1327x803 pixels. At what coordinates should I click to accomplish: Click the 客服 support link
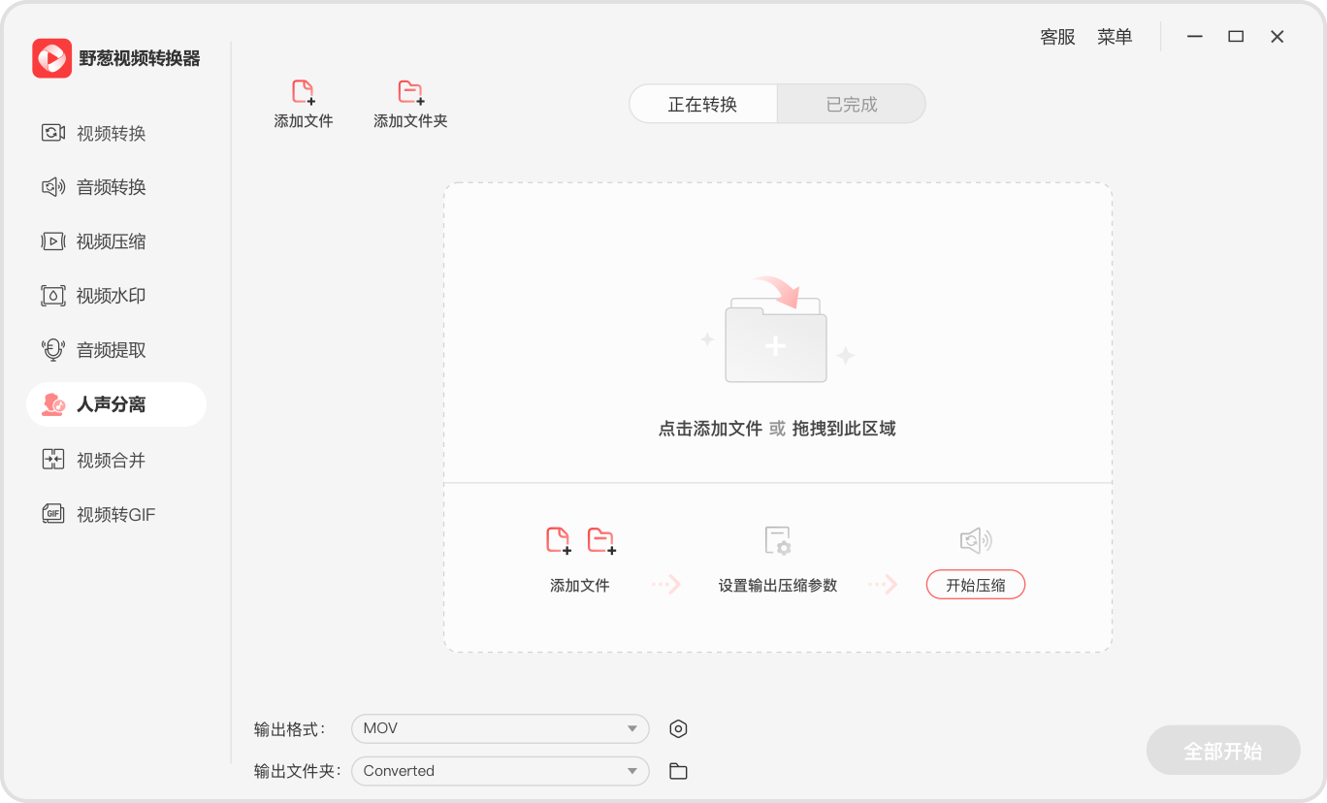(x=1057, y=37)
